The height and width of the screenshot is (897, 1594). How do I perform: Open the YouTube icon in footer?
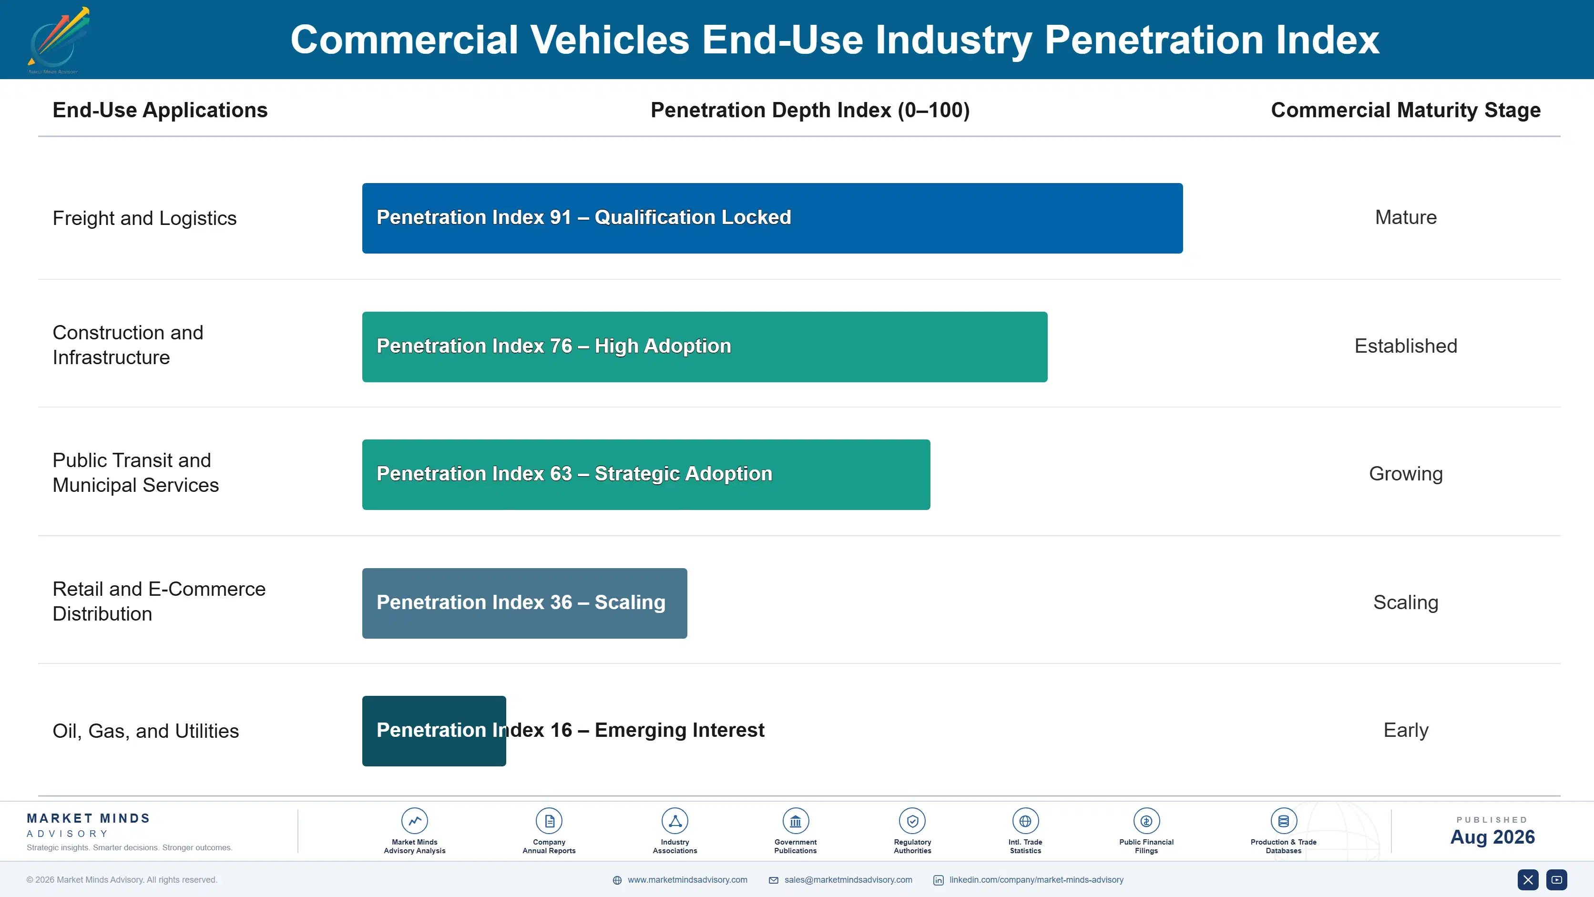pyautogui.click(x=1557, y=880)
